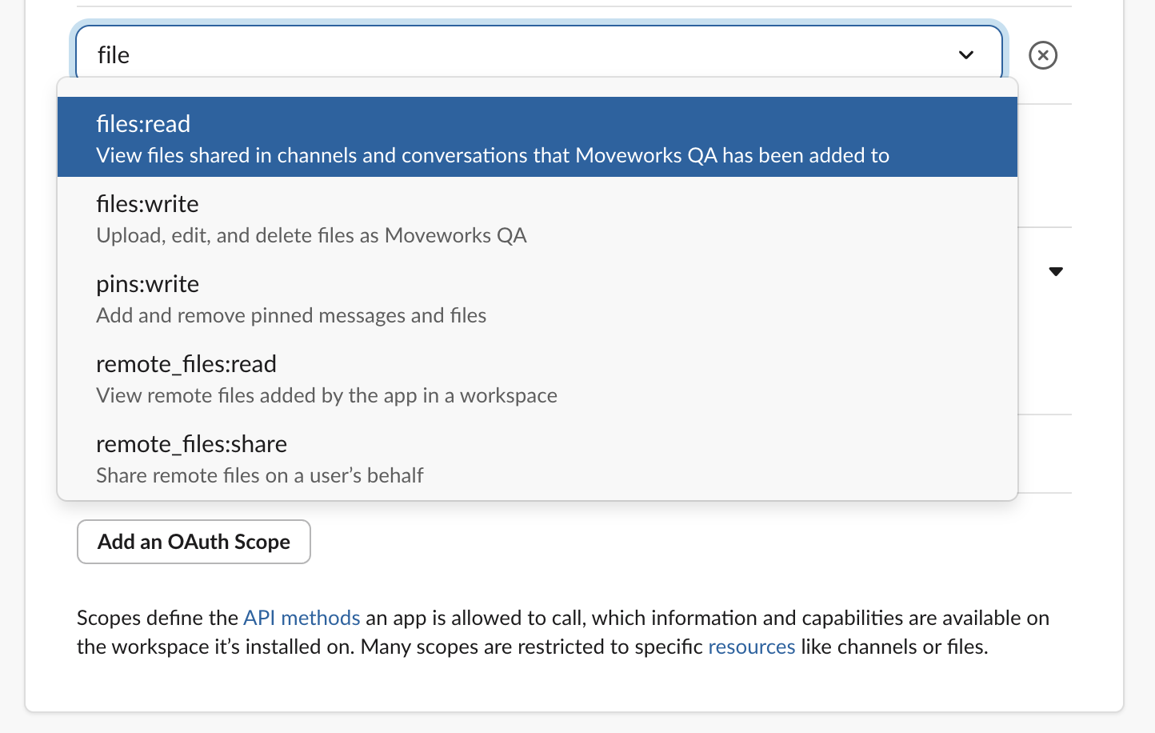
Task: Open the resources link
Action: click(x=752, y=647)
